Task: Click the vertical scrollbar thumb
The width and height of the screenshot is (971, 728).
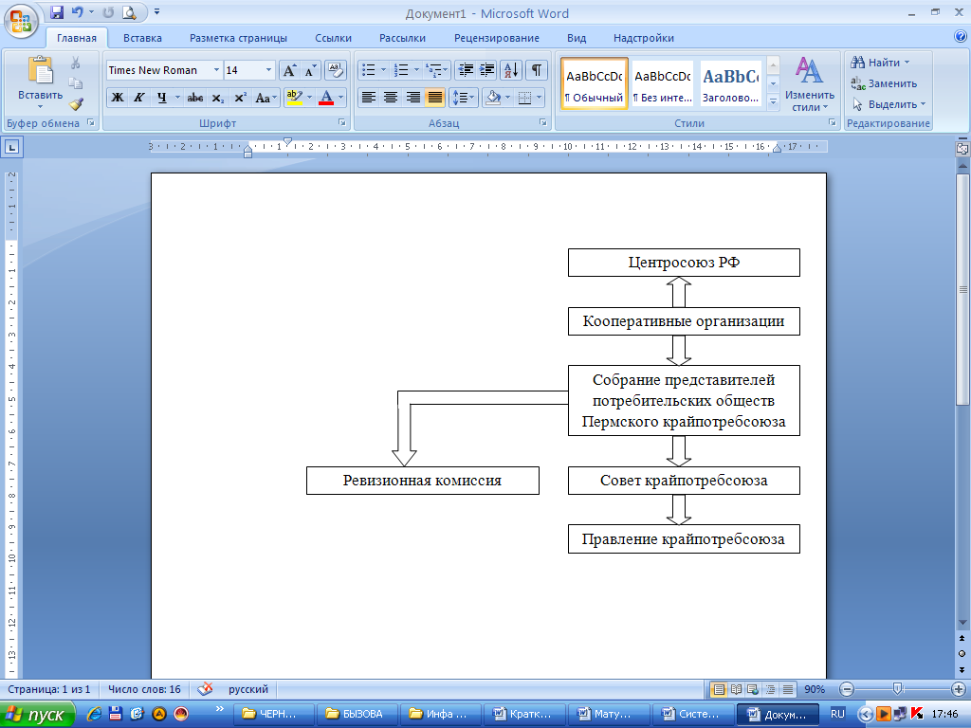Action: coord(962,290)
